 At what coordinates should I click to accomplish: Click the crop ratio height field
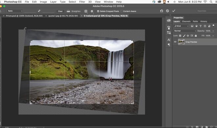click(48, 11)
